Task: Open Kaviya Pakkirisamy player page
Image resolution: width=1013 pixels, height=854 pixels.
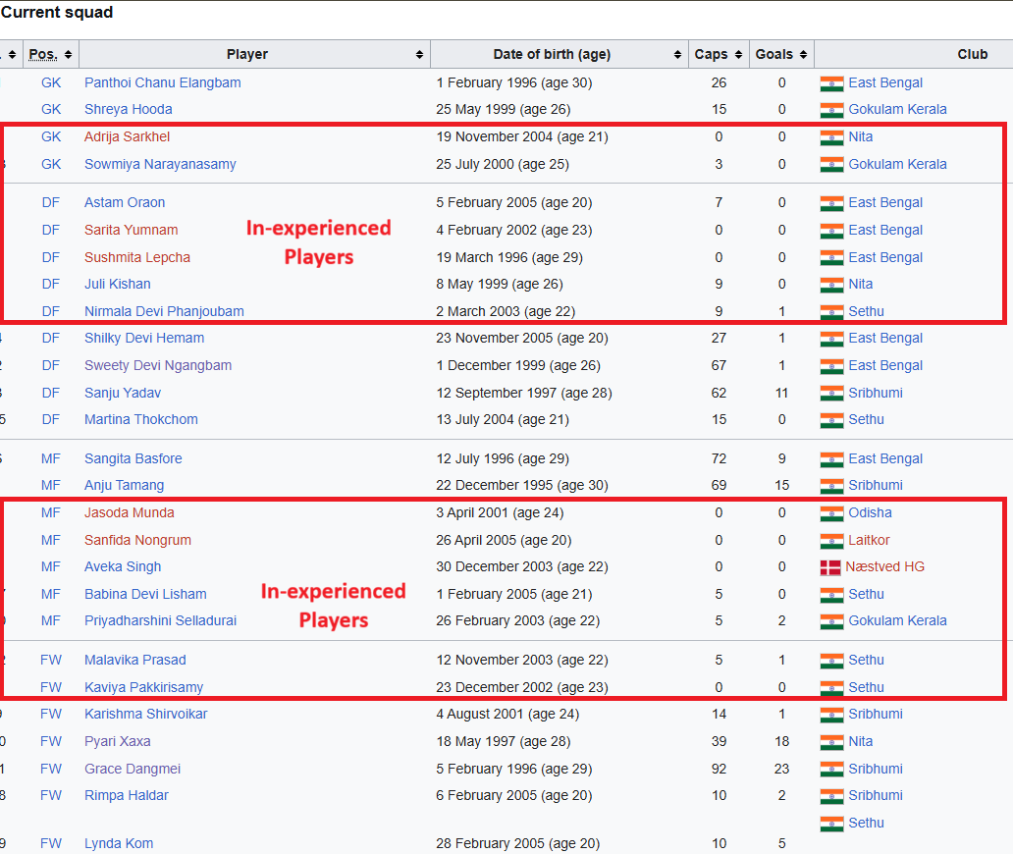Action: tap(144, 687)
